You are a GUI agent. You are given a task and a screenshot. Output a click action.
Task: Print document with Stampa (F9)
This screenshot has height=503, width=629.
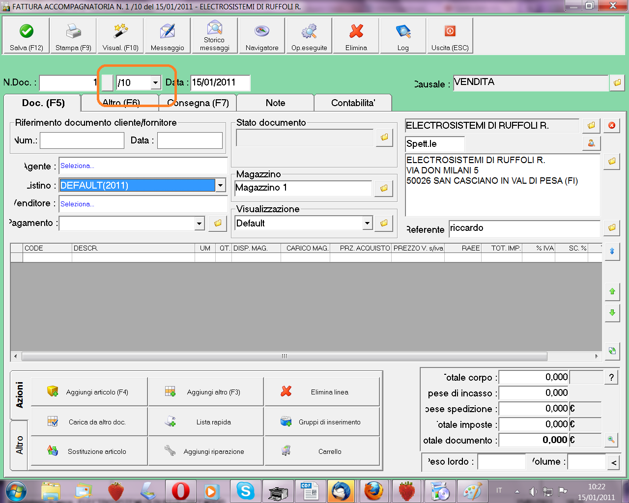(73, 36)
